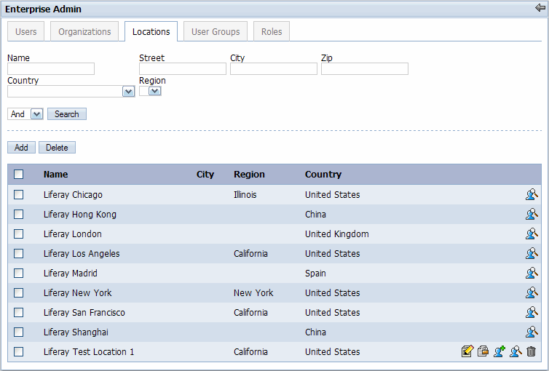Switch to the User Groups tab
This screenshot has height=371, width=549.
tap(216, 31)
